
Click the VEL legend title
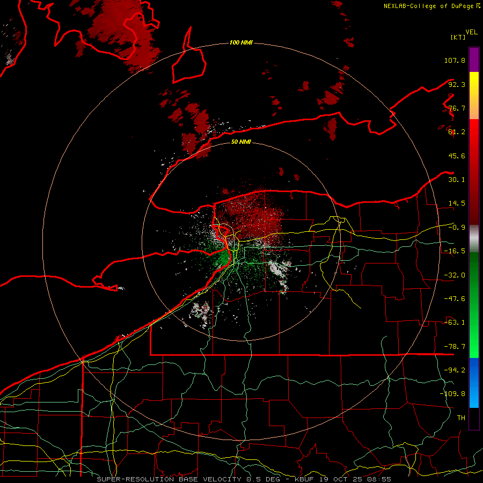tap(471, 32)
